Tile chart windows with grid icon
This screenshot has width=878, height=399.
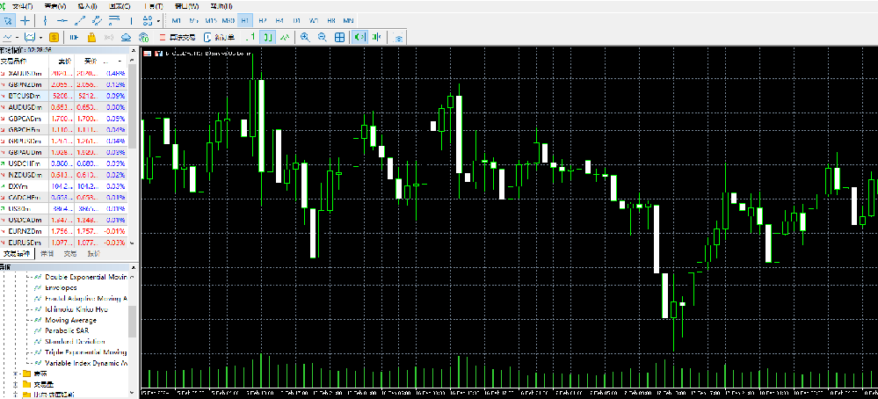pos(339,38)
